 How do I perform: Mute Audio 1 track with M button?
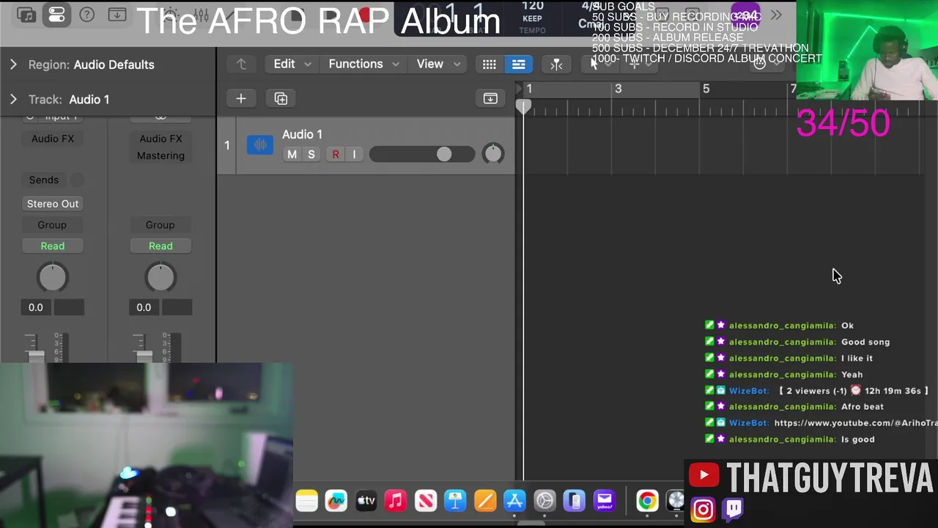(x=292, y=154)
